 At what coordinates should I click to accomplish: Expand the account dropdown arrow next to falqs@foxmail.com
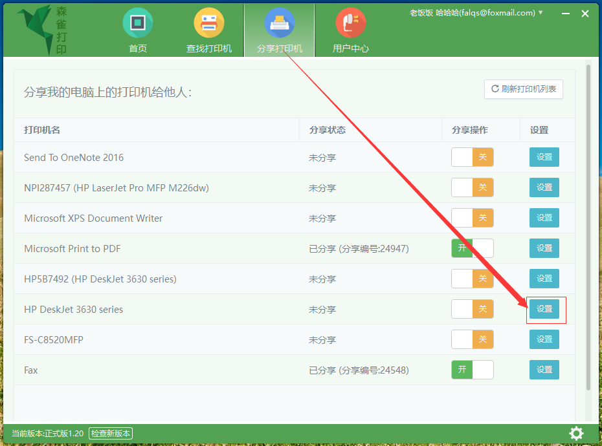click(541, 13)
